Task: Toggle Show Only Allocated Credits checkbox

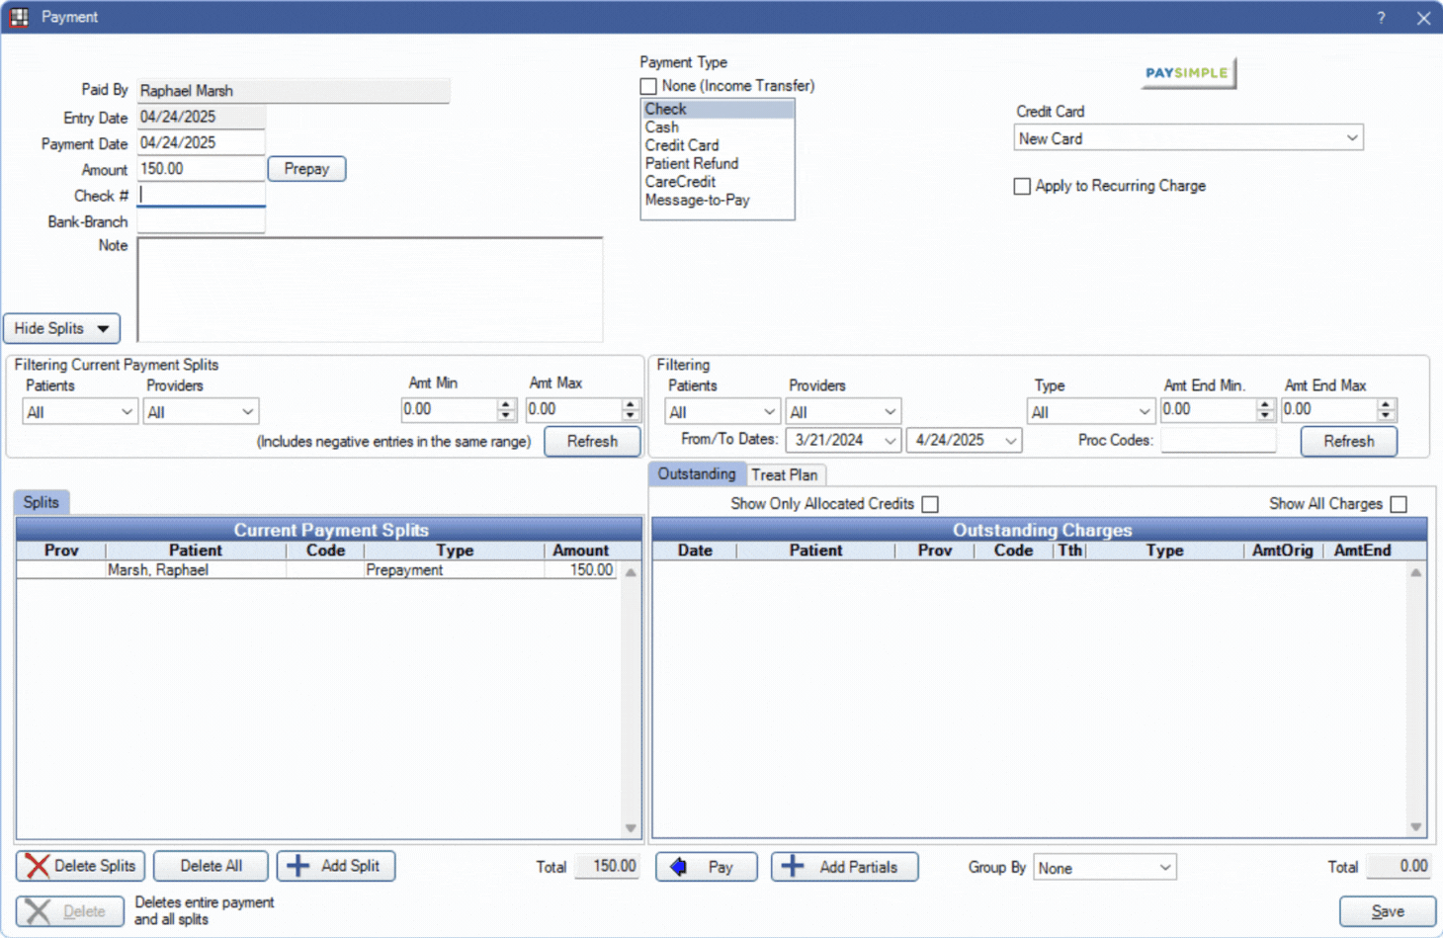Action: pos(930,505)
